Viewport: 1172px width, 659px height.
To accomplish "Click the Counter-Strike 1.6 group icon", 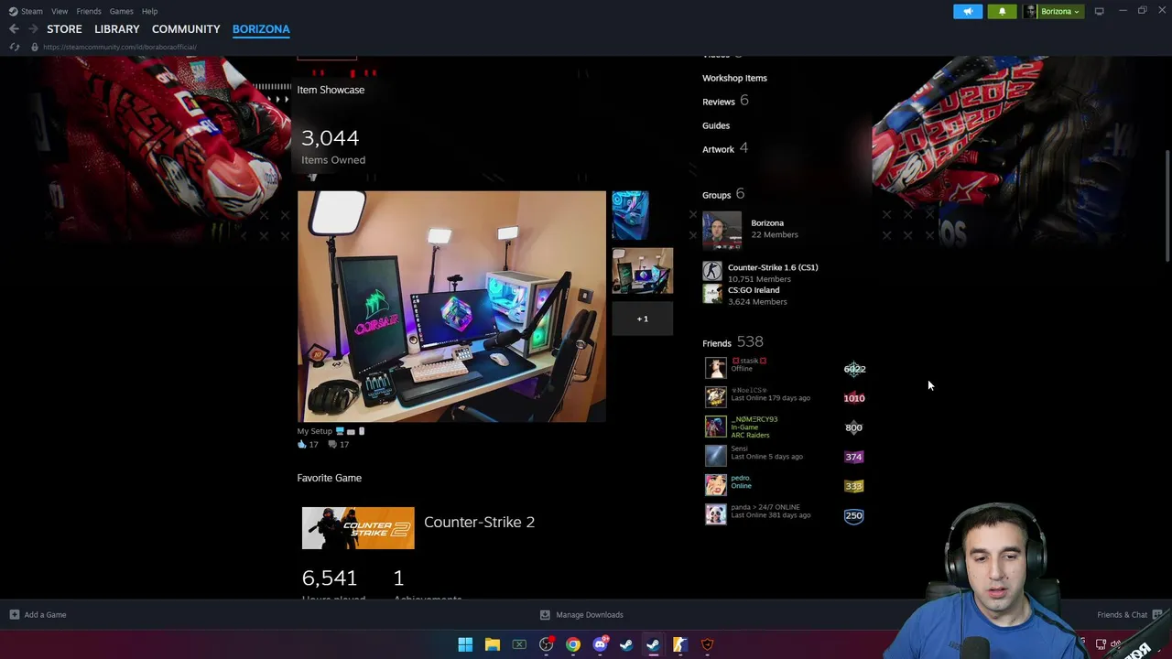I will [x=712, y=271].
